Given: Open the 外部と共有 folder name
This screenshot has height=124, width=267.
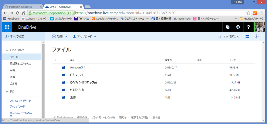Looking at the screenshot, I should pos(77,90).
